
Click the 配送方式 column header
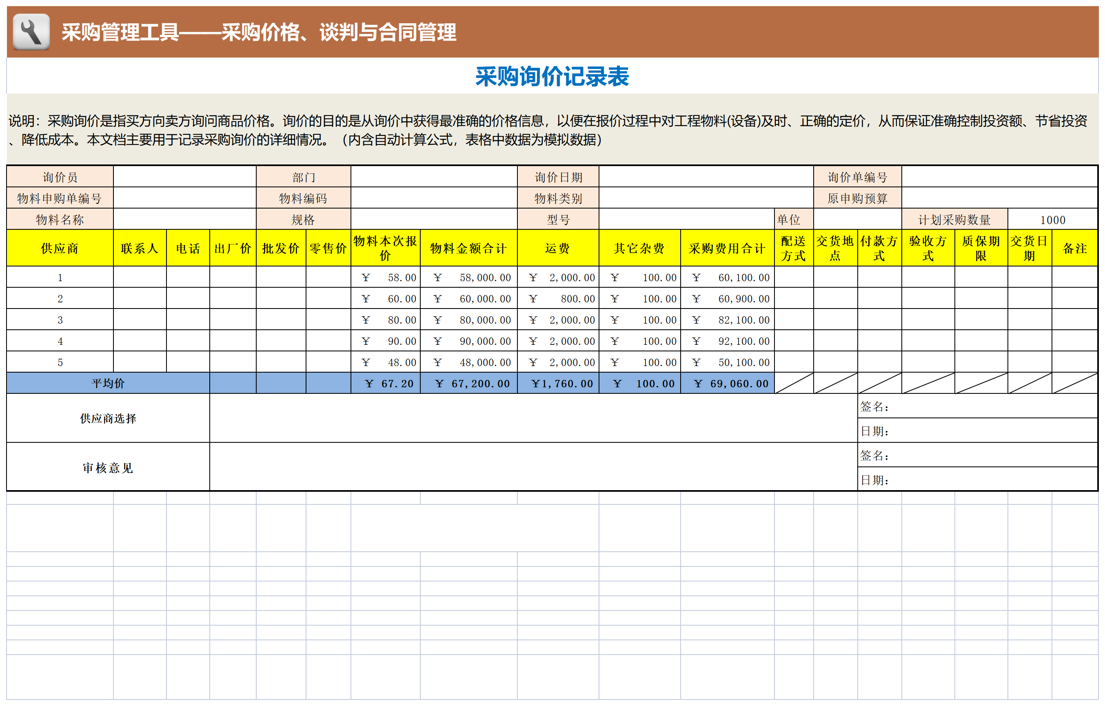coord(794,248)
